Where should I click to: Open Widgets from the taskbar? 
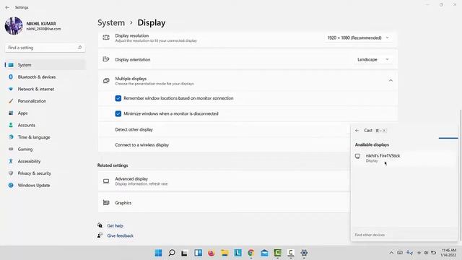click(198, 253)
